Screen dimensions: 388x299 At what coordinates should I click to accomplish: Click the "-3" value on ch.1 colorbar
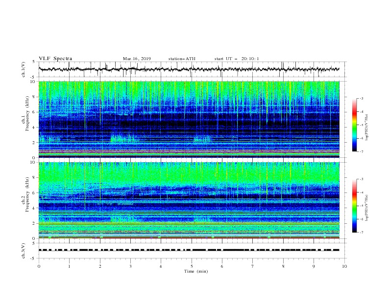(361, 98)
